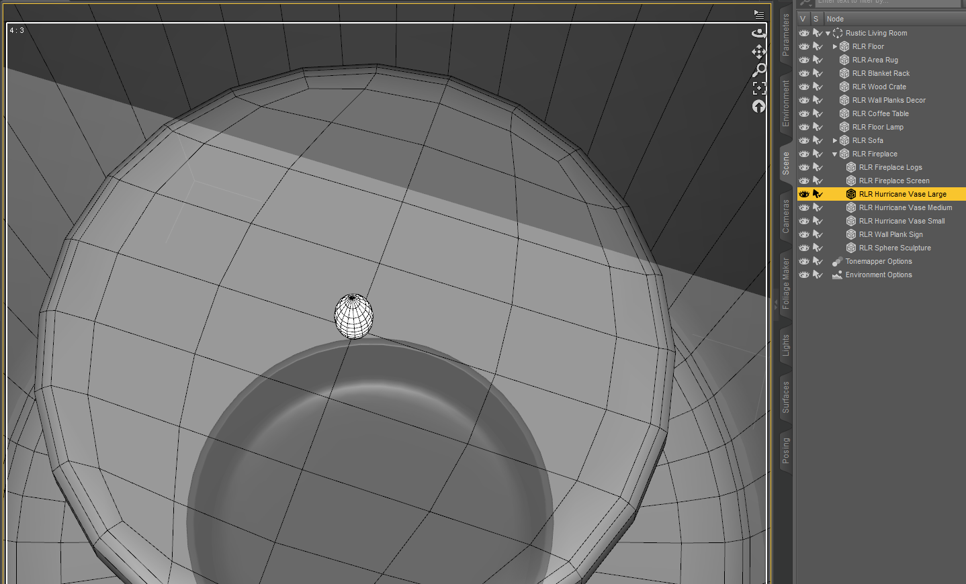Open the viewport options menu icon
This screenshot has height=584, width=966.
click(x=758, y=13)
